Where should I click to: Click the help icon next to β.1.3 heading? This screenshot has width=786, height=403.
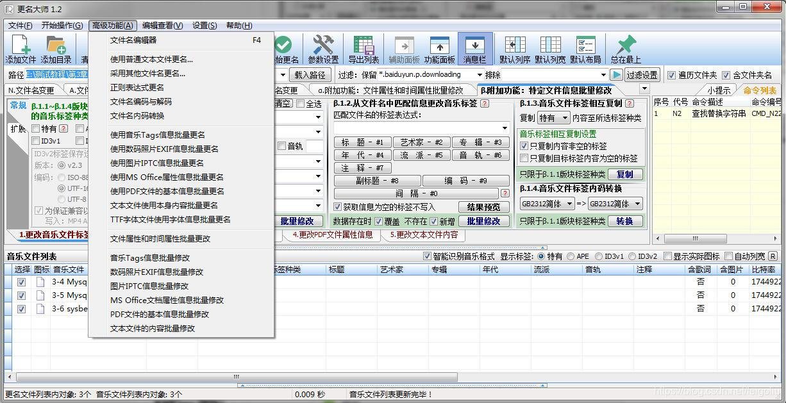(629, 104)
